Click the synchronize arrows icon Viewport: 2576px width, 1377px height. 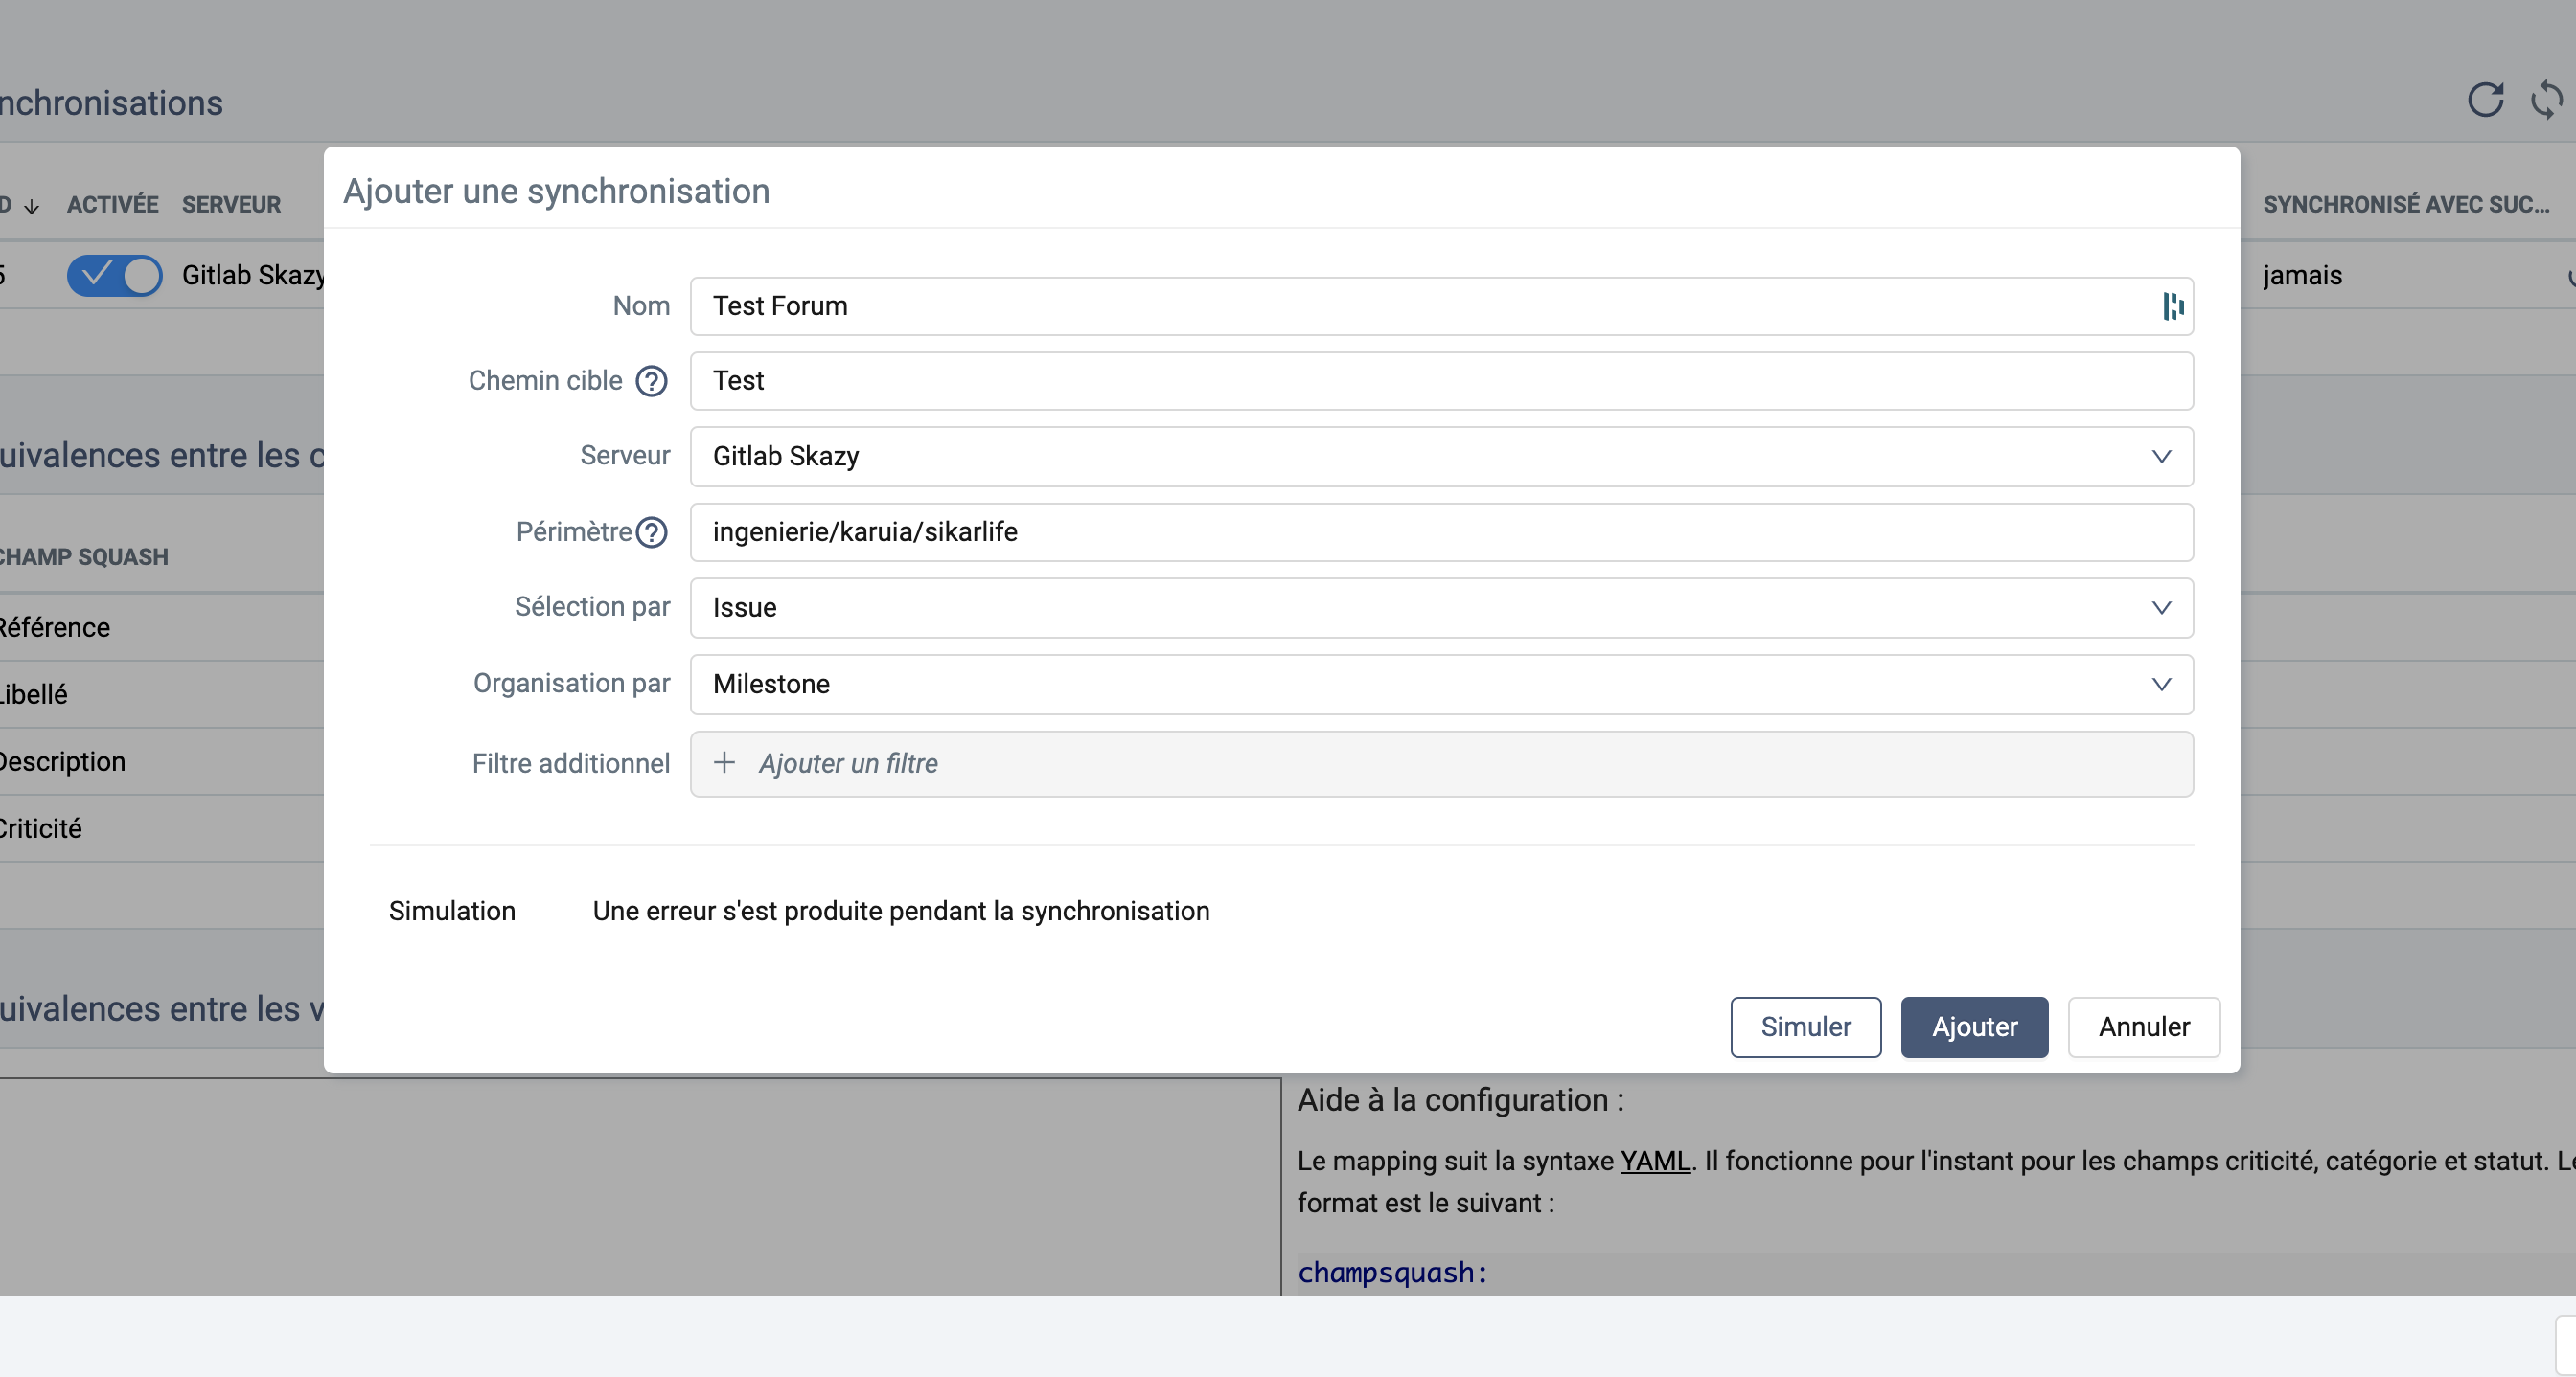(2546, 100)
